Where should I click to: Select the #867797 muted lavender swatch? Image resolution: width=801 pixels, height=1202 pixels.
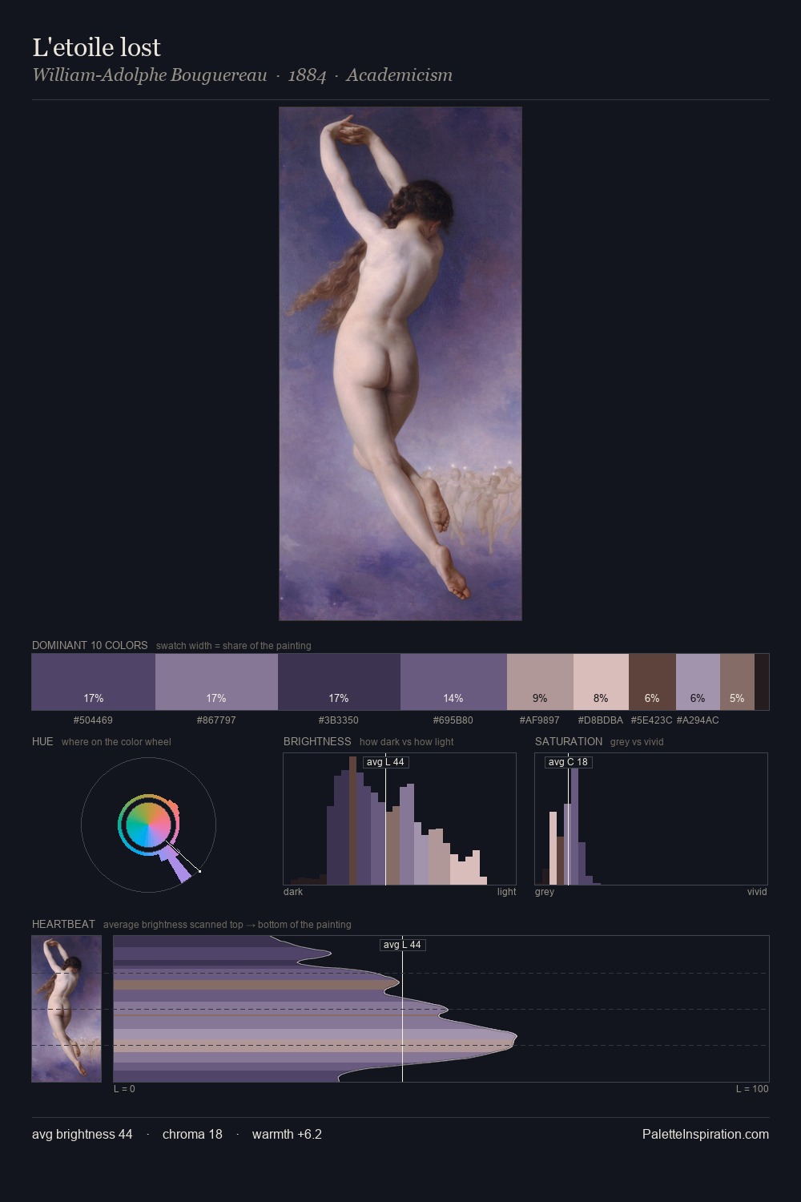point(216,682)
